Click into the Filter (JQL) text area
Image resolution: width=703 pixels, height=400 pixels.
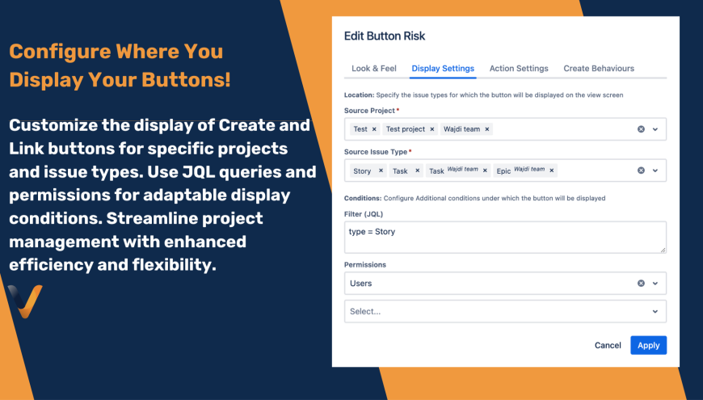click(x=505, y=238)
